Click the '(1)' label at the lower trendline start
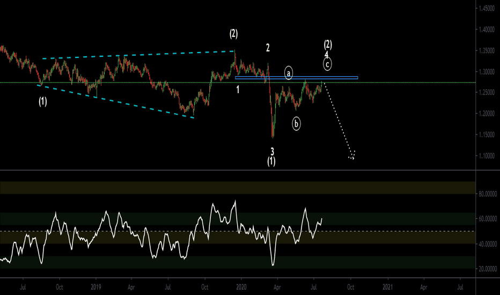The width and height of the screenshot is (500, 295). pyautogui.click(x=43, y=101)
